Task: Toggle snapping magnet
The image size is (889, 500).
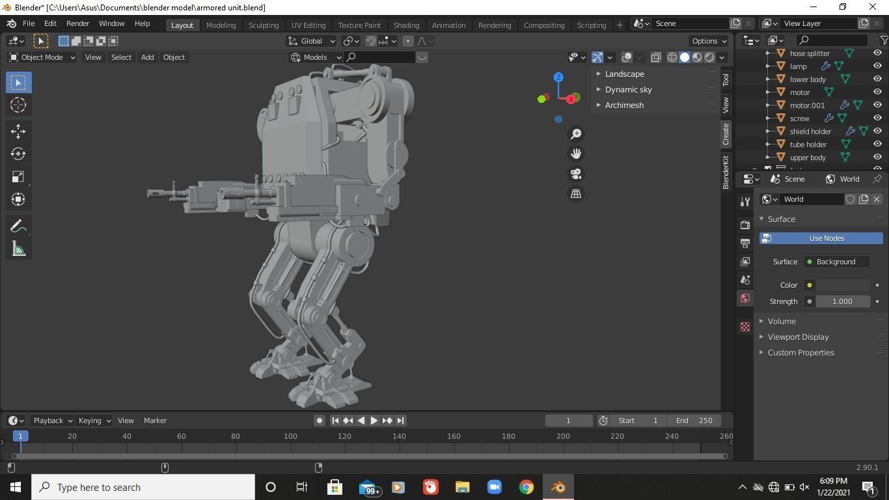Action: click(x=371, y=41)
